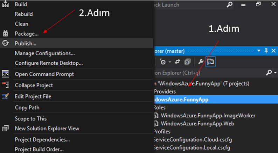Open the search options dropdown in Solution Explorer

[x=275, y=73]
